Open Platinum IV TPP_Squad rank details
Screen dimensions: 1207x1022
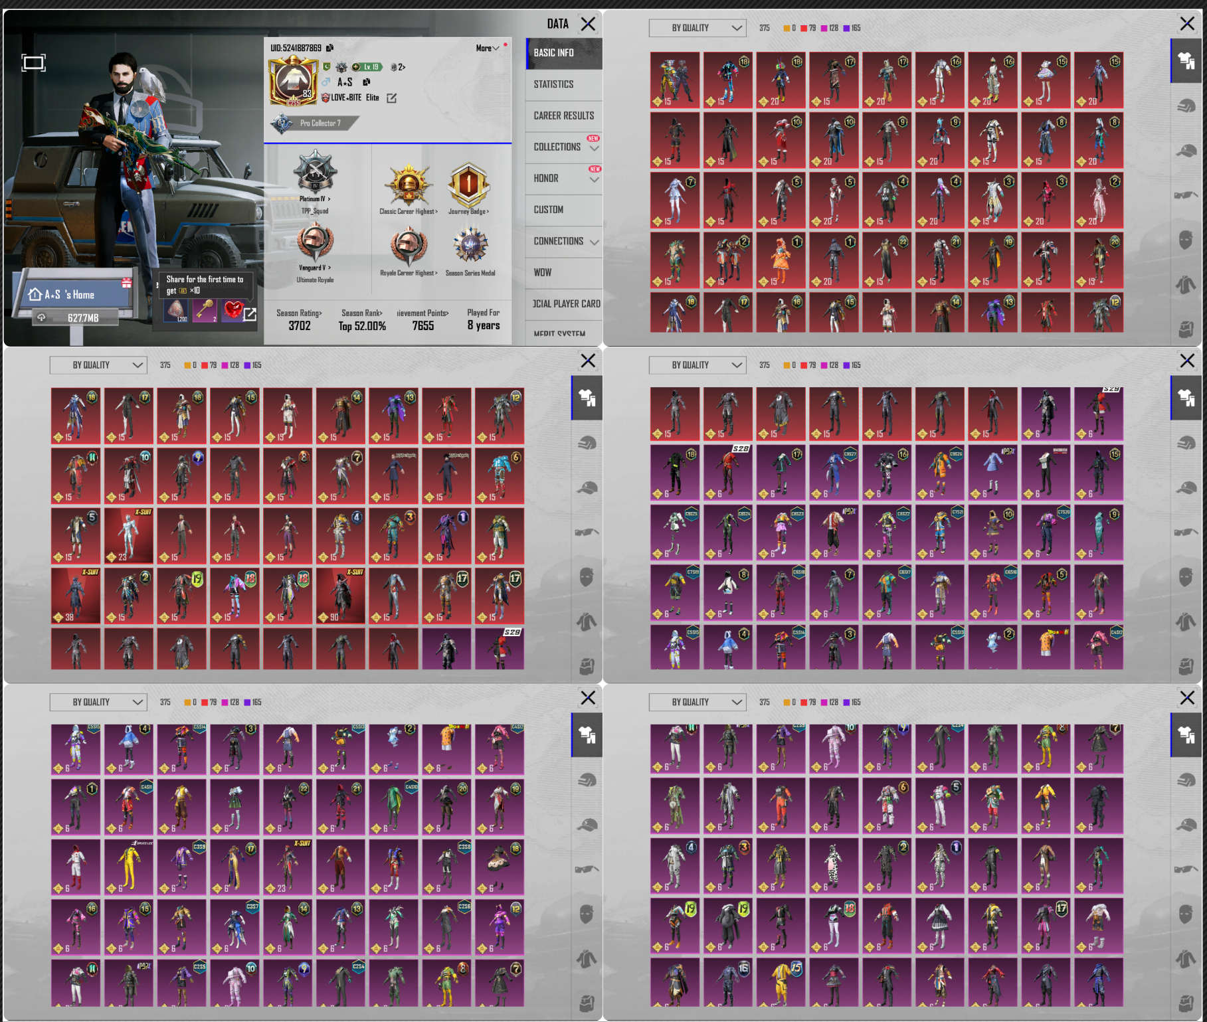click(x=315, y=181)
